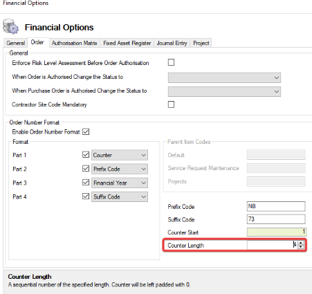Expand the Part 4 Suffix Code dropdown
The image size is (312, 294).
tap(120, 196)
